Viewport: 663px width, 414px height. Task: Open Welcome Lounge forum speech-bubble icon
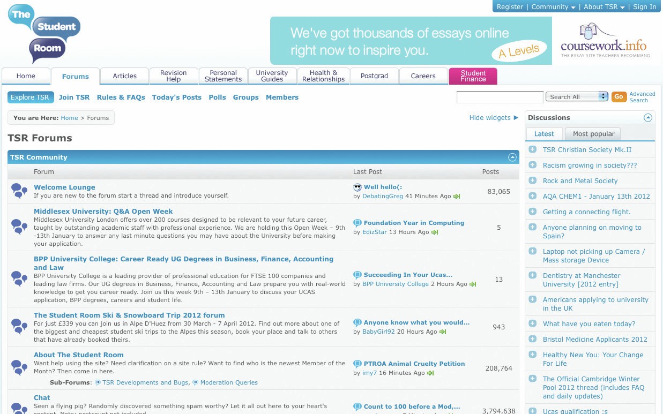tap(19, 191)
